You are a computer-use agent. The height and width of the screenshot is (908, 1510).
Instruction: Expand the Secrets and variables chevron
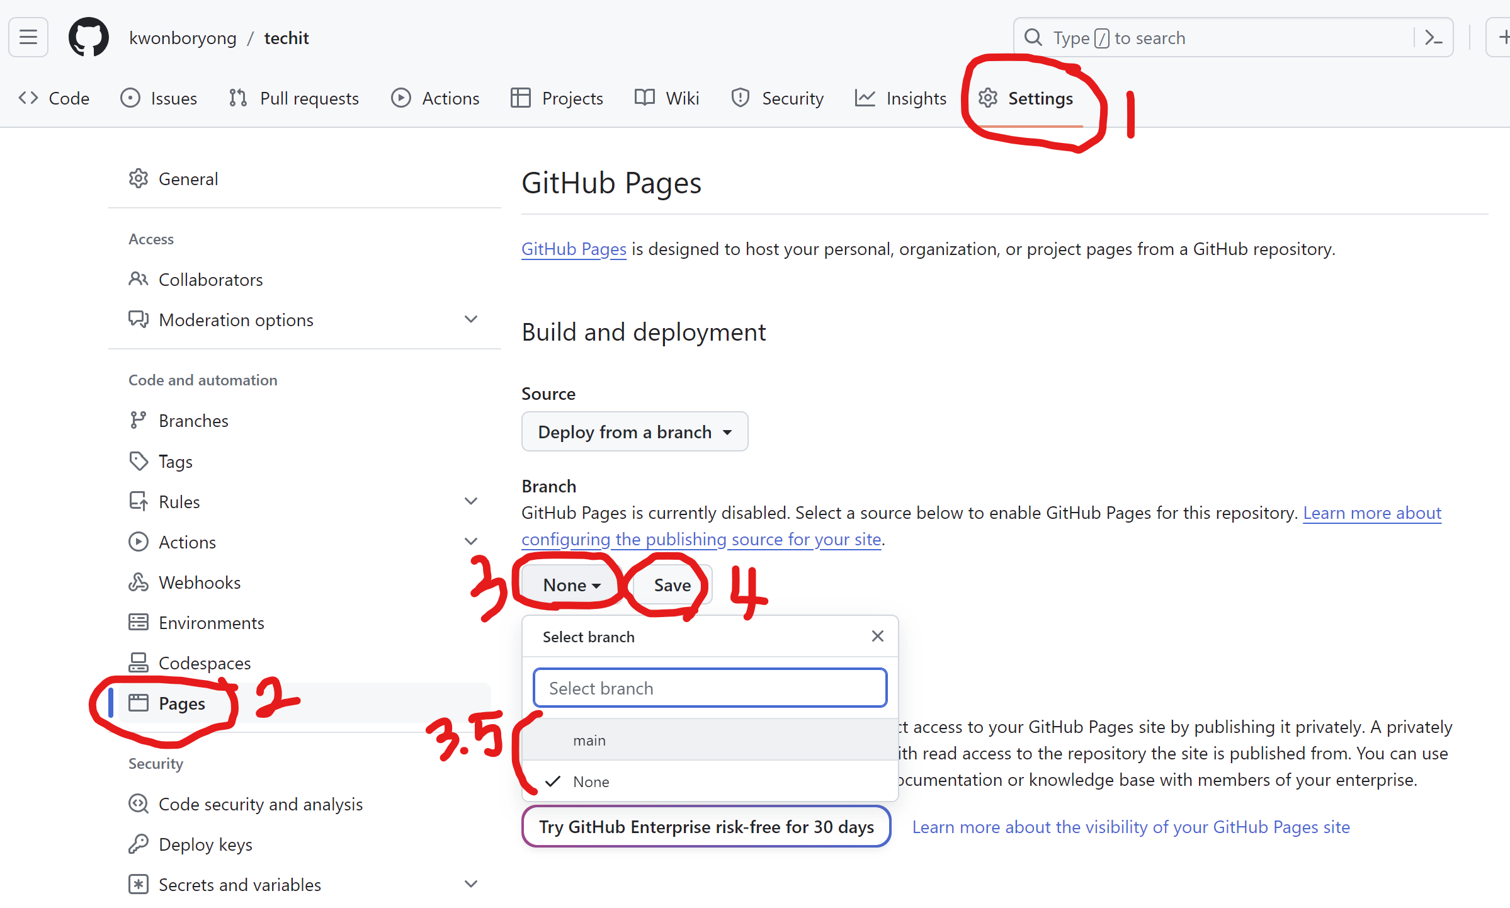click(x=471, y=884)
